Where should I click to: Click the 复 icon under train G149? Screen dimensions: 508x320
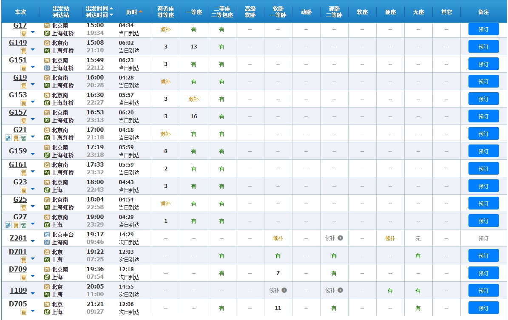click(x=23, y=51)
